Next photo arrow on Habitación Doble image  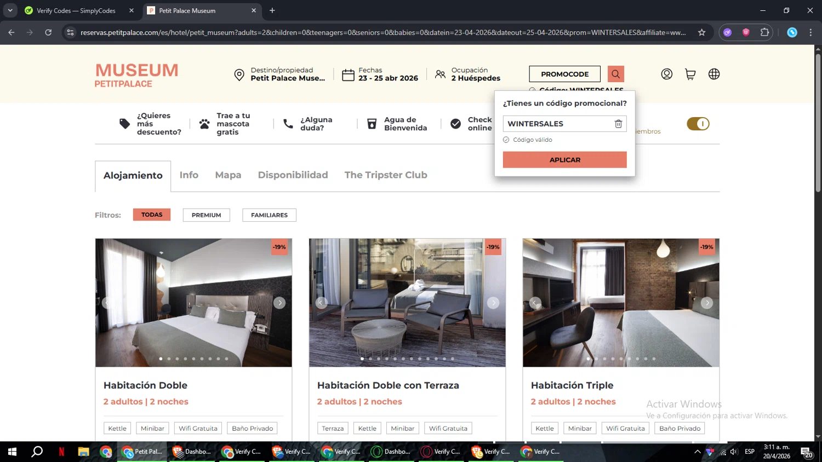pyautogui.click(x=279, y=303)
